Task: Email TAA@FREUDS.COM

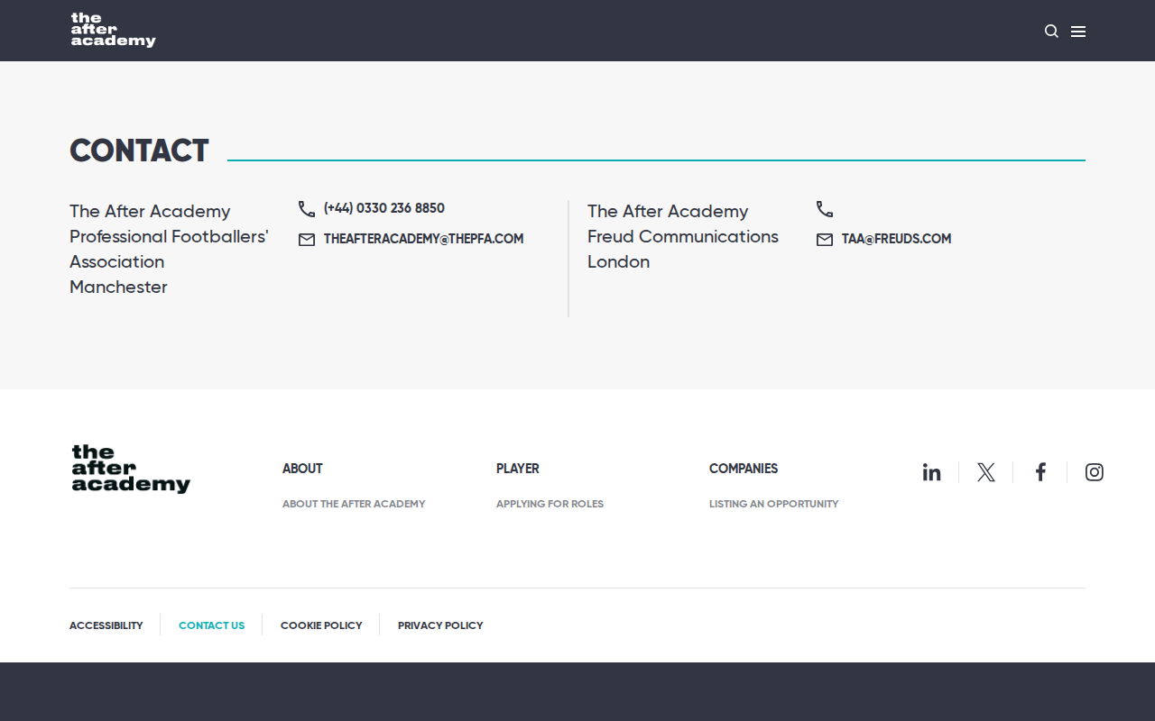Action: coord(897,239)
